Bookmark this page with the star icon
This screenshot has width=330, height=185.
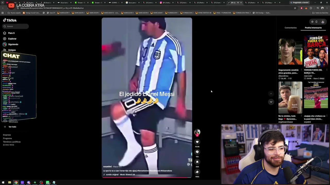295,8
